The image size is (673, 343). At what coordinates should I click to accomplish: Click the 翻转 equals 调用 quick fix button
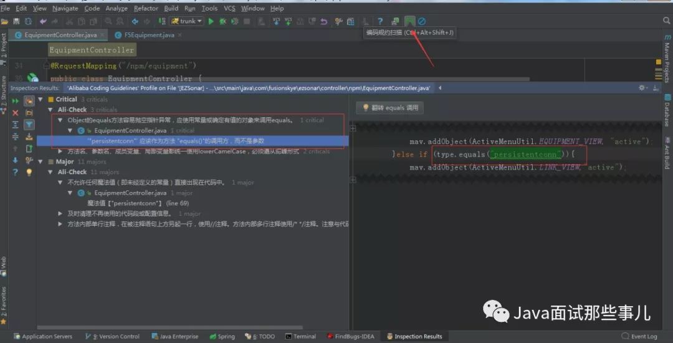[x=390, y=108]
